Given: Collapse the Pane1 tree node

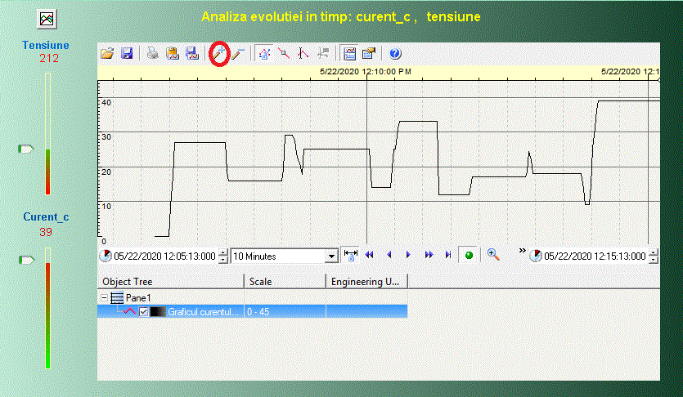Looking at the screenshot, I should point(104,298).
